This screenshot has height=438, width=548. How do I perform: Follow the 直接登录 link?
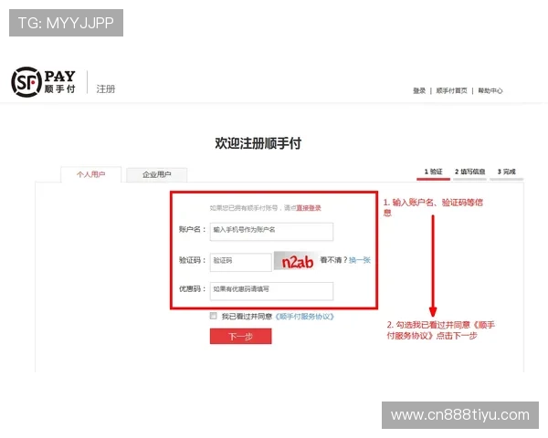click(309, 208)
